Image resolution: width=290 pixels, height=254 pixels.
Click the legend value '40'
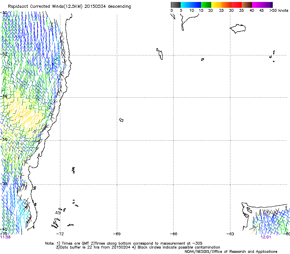point(252,11)
